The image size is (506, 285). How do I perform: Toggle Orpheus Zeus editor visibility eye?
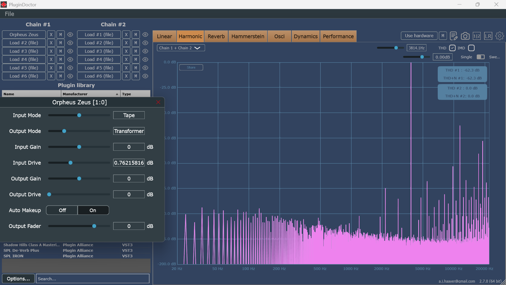(x=70, y=35)
